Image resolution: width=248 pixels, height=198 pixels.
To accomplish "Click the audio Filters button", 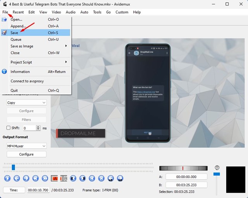I will (26, 120).
